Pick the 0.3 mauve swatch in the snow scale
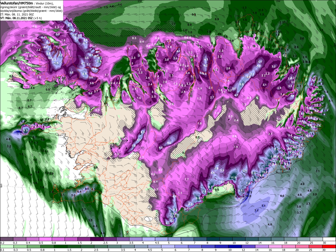The height and width of the screenshot is (252, 336). (19, 239)
